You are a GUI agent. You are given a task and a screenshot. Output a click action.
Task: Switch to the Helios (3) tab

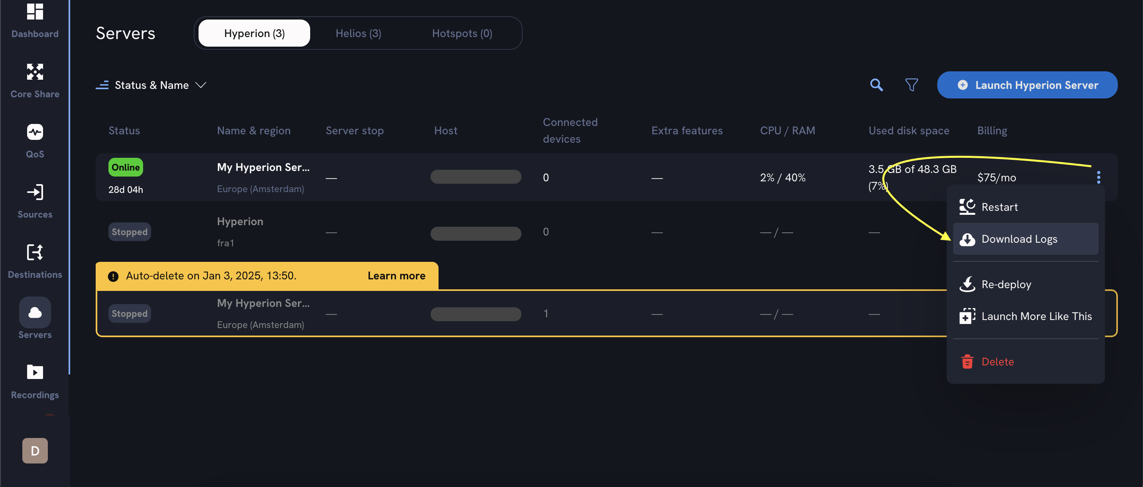358,33
